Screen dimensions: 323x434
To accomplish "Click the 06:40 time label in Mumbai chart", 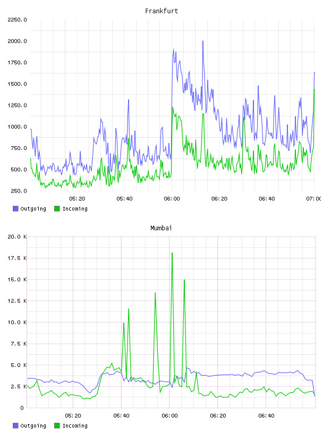I will pyautogui.click(x=266, y=416).
